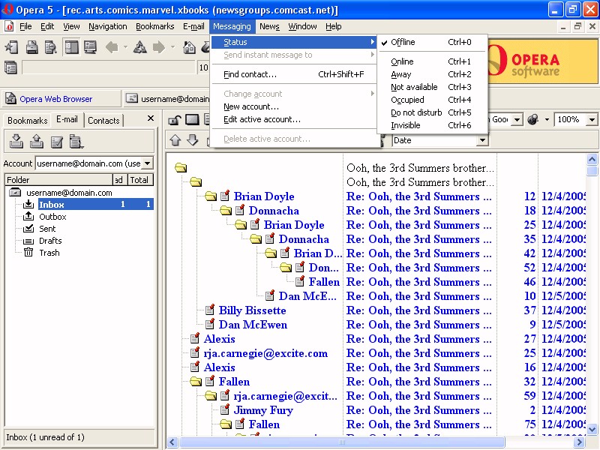Click the address input field
The height and width of the screenshot is (450, 600).
109,67
